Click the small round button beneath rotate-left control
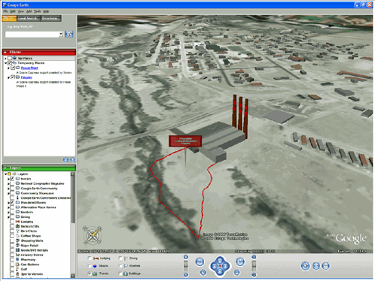This screenshot has width=375, height=281. [x=203, y=272]
